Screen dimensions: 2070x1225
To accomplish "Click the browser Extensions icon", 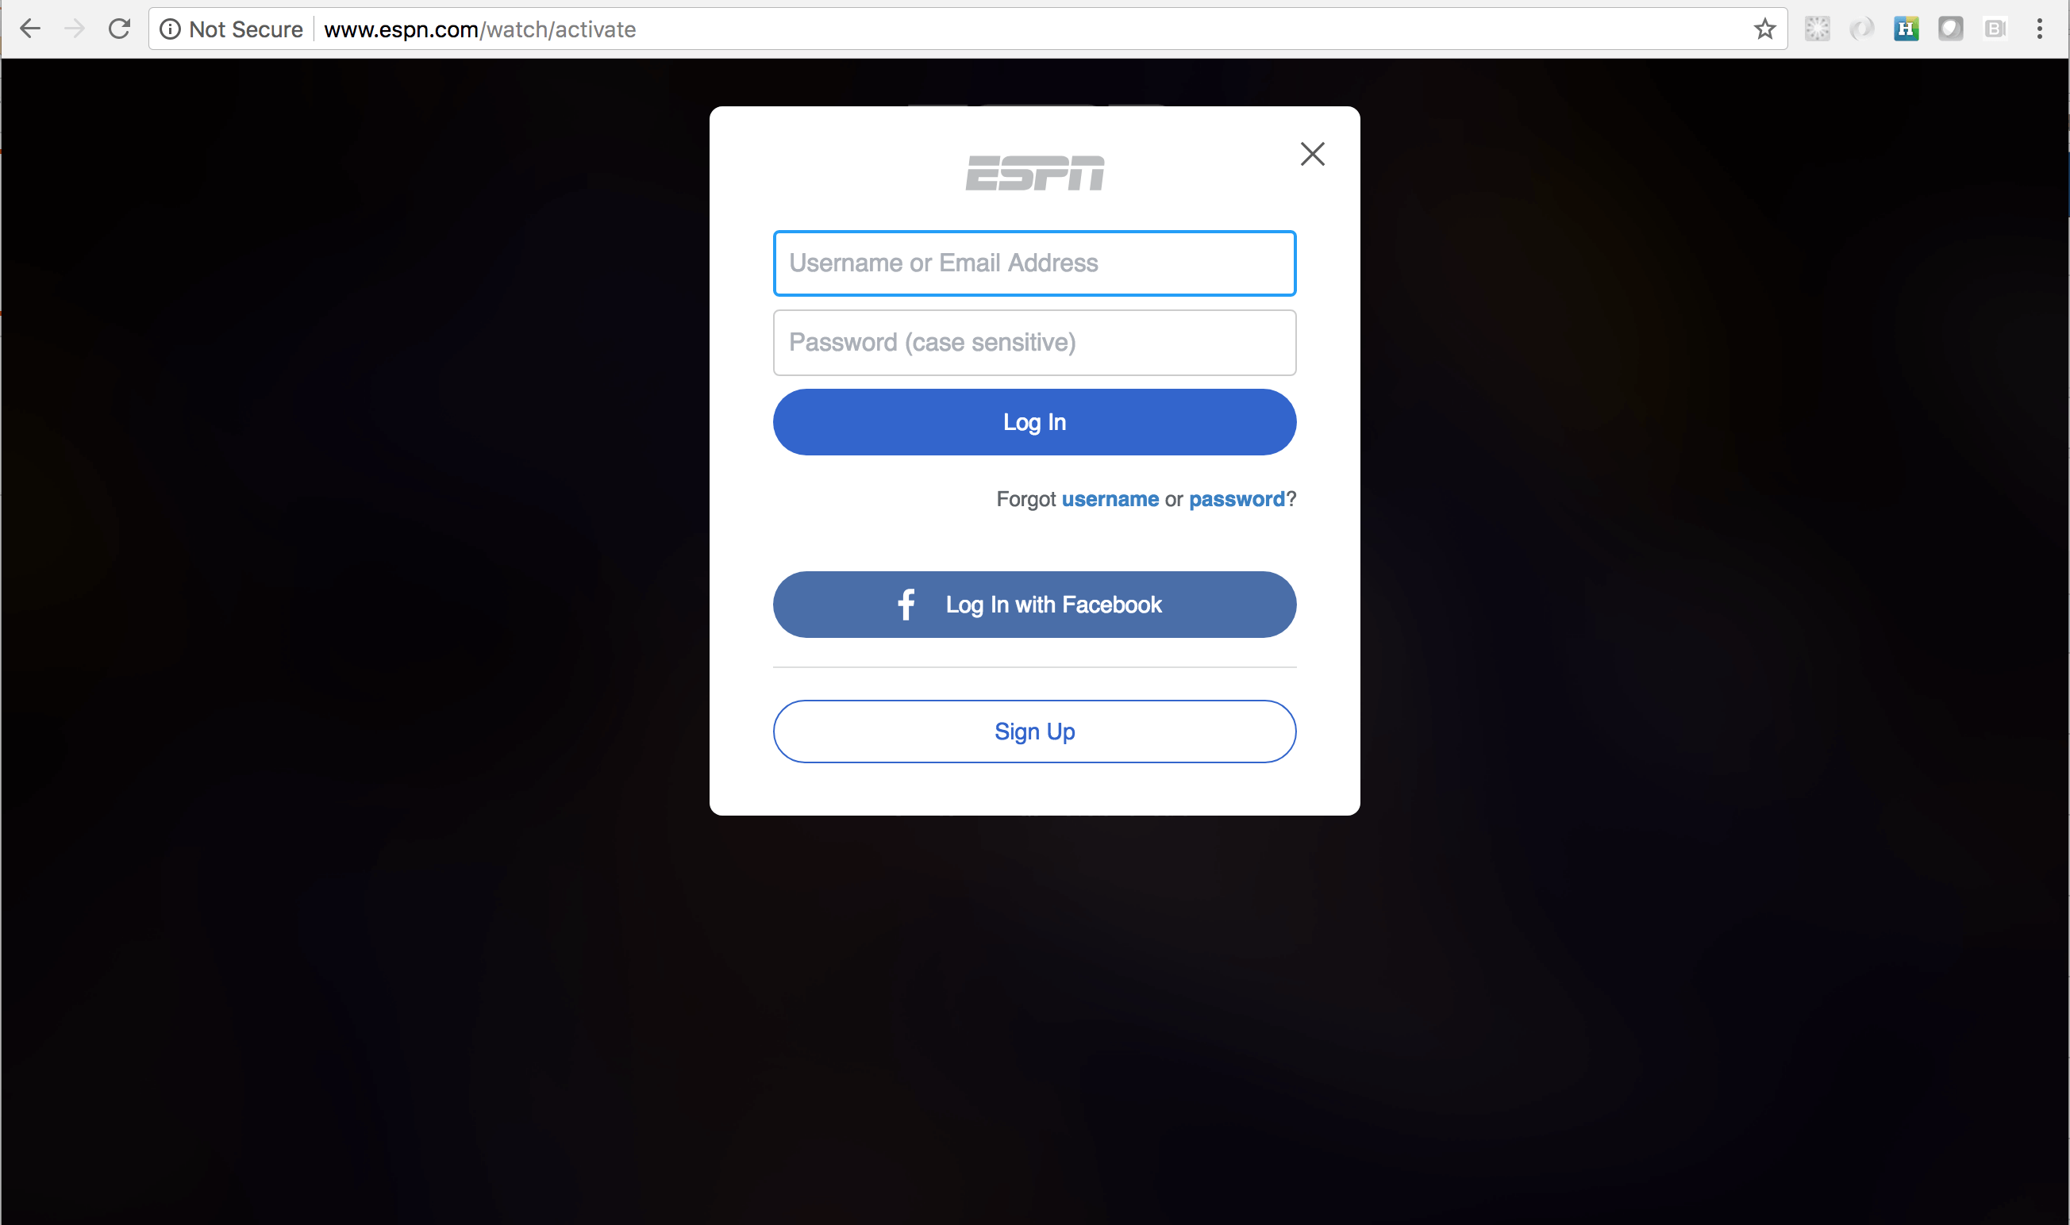I will pos(1819,29).
